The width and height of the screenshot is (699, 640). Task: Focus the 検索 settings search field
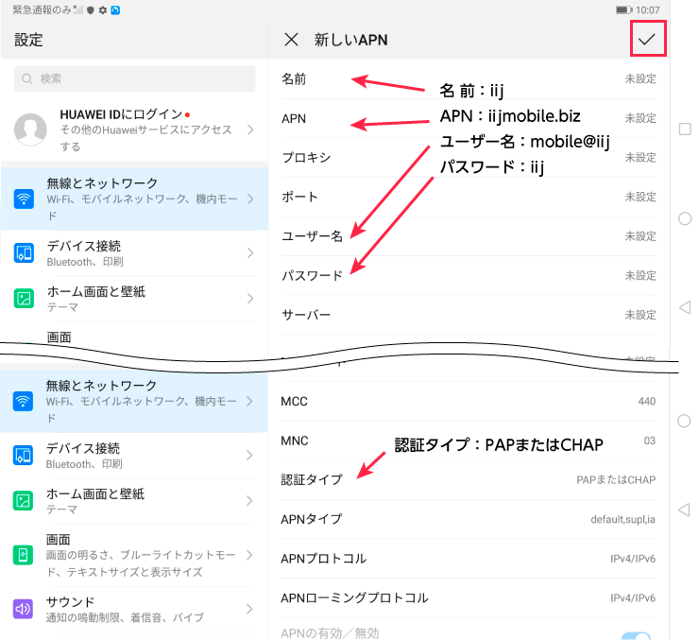click(x=135, y=78)
